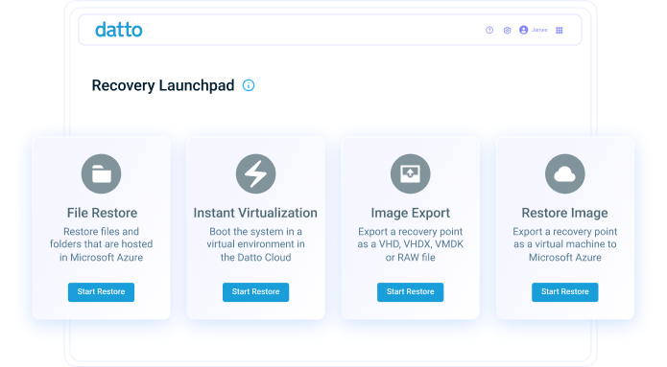Open the apps grid icon
667x367 pixels.
[560, 30]
